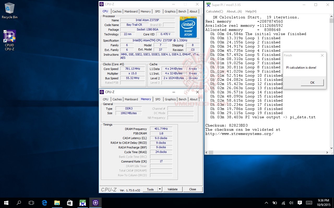This screenshot has width=334, height=208.
Task: Click the Validate button in CPU-Z
Action: [172, 189]
